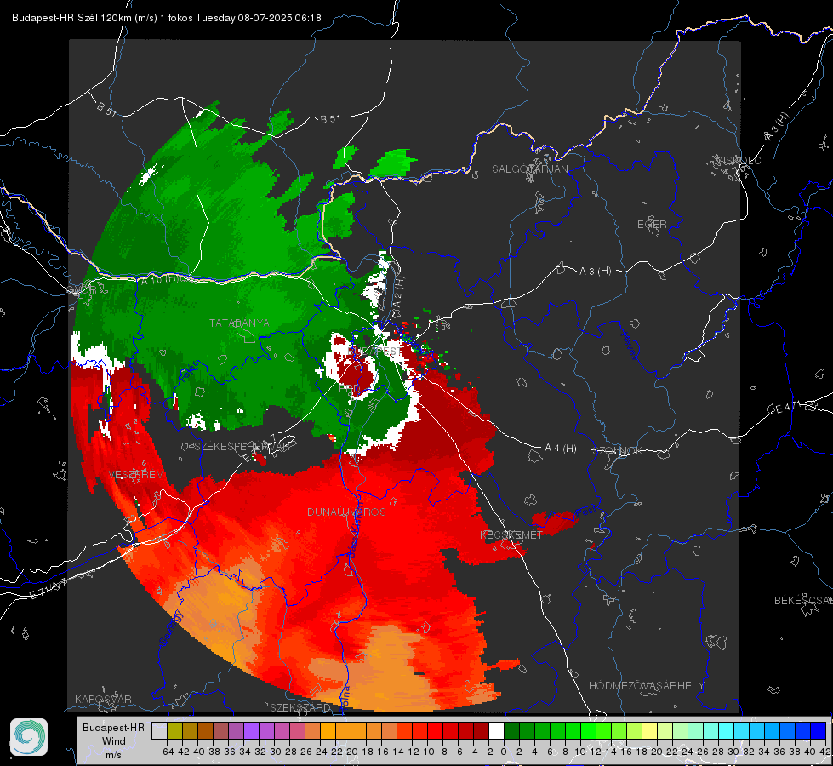This screenshot has width=833, height=766.
Task: Pick the dark red swatch between -4 and -2
Action: (481, 730)
